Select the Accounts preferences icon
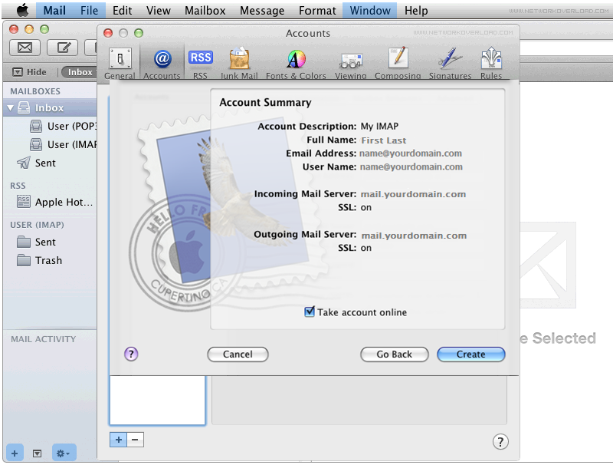The height and width of the screenshot is (465, 613). click(162, 64)
